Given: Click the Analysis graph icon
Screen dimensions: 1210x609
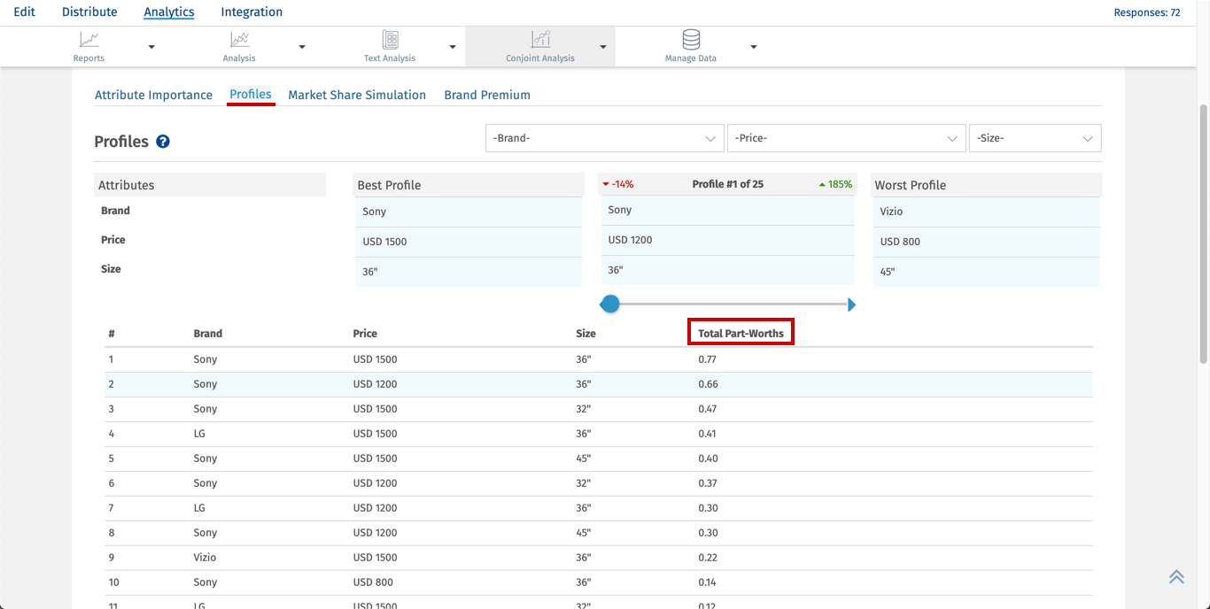Looking at the screenshot, I should [x=239, y=40].
